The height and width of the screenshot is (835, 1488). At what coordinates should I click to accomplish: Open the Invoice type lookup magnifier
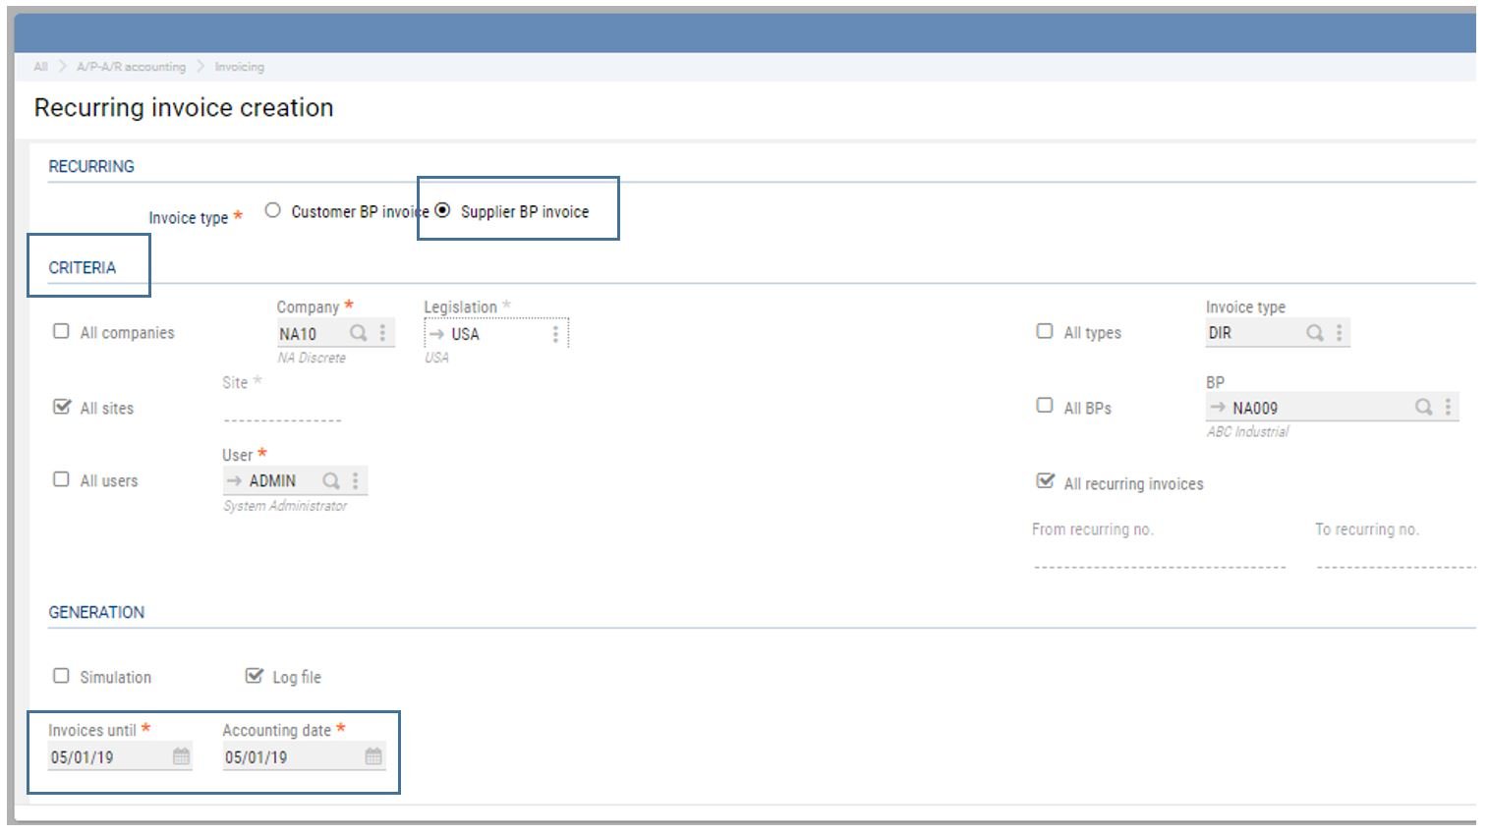pos(1314,333)
